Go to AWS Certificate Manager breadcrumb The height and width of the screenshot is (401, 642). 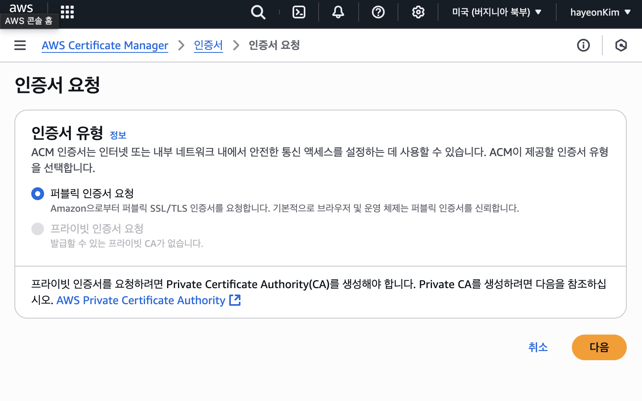coord(105,45)
